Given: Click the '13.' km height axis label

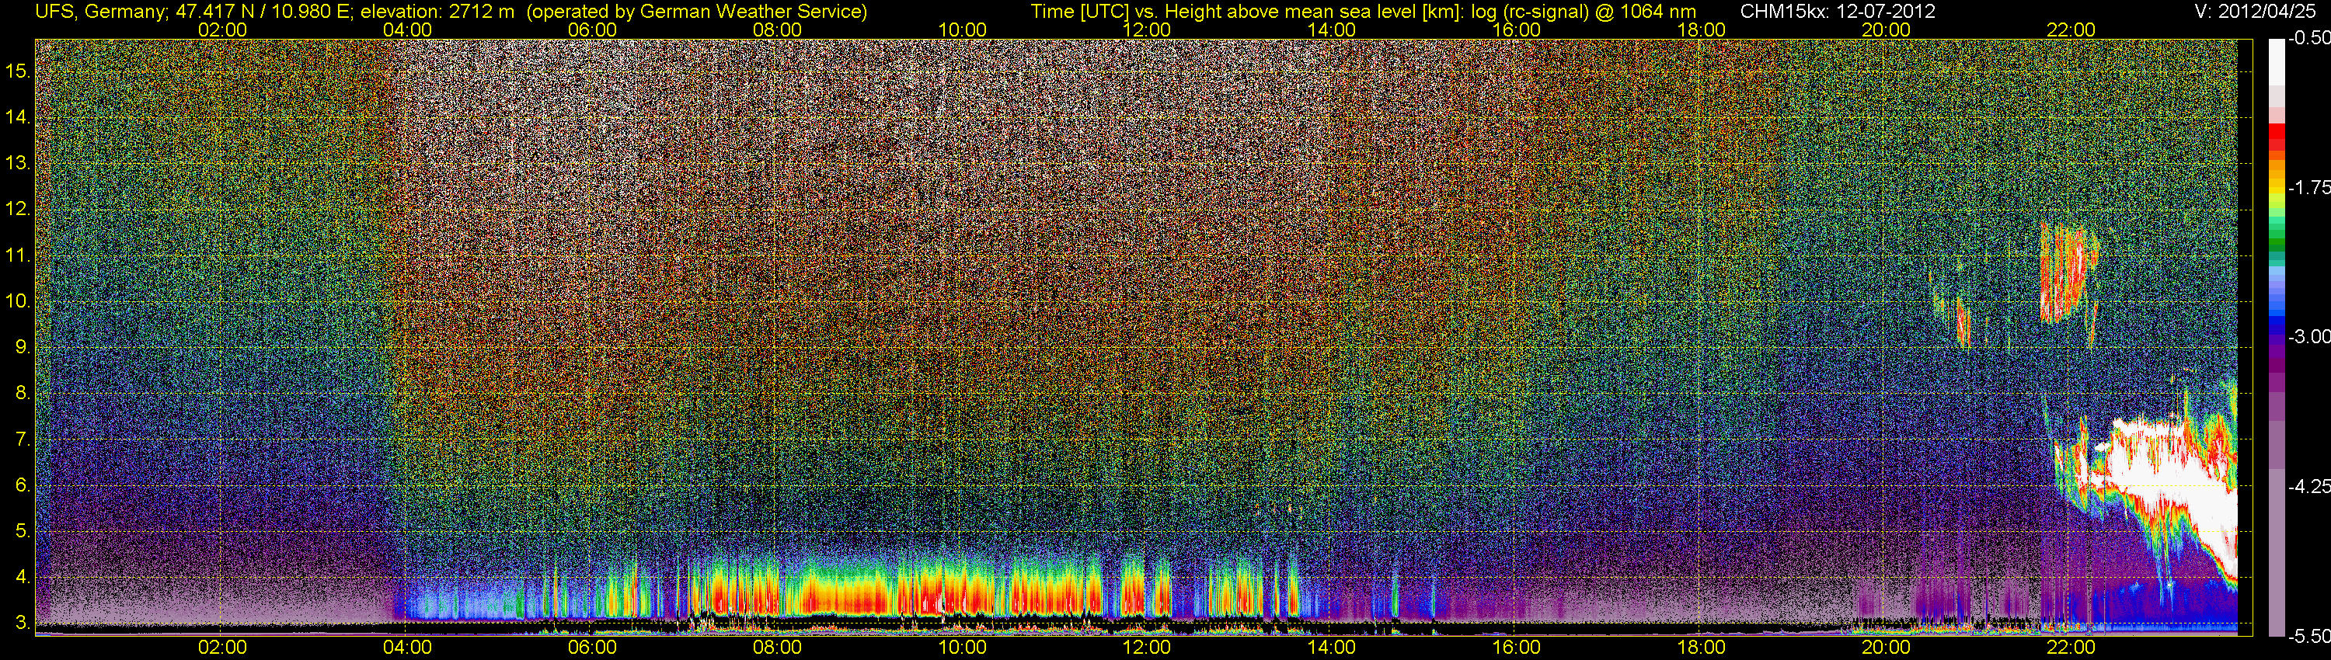Looking at the screenshot, I should [17, 164].
